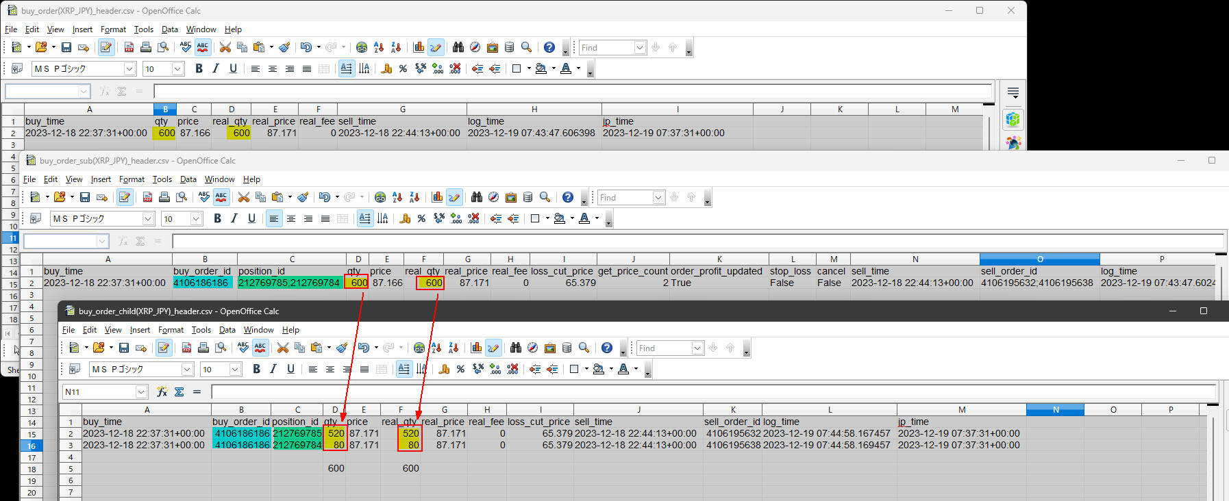The height and width of the screenshot is (501, 1229).
Task: Click Print icon in buy_order_child window
Action: (203, 348)
